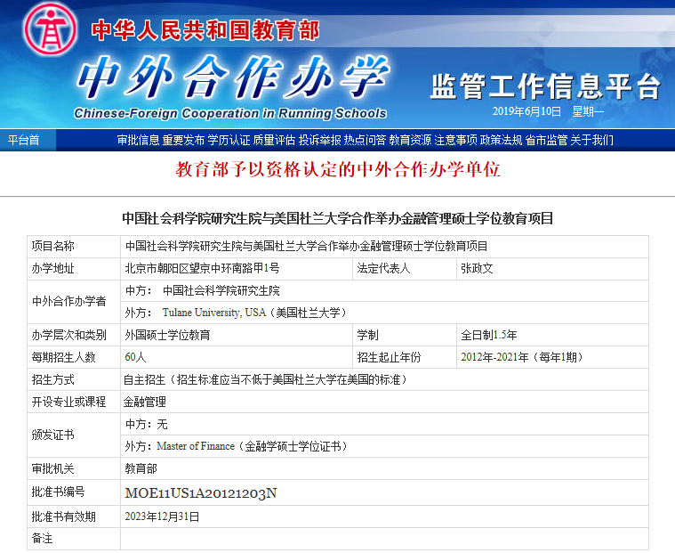The image size is (675, 553).
Task: Click the date 2019年6月10日 in header
Action: 526,111
